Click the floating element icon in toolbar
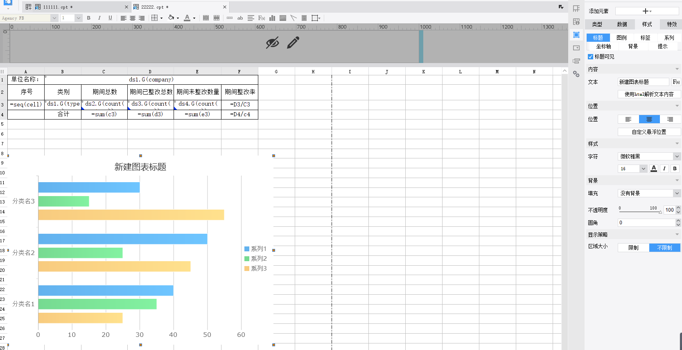 pyautogui.click(x=315, y=18)
